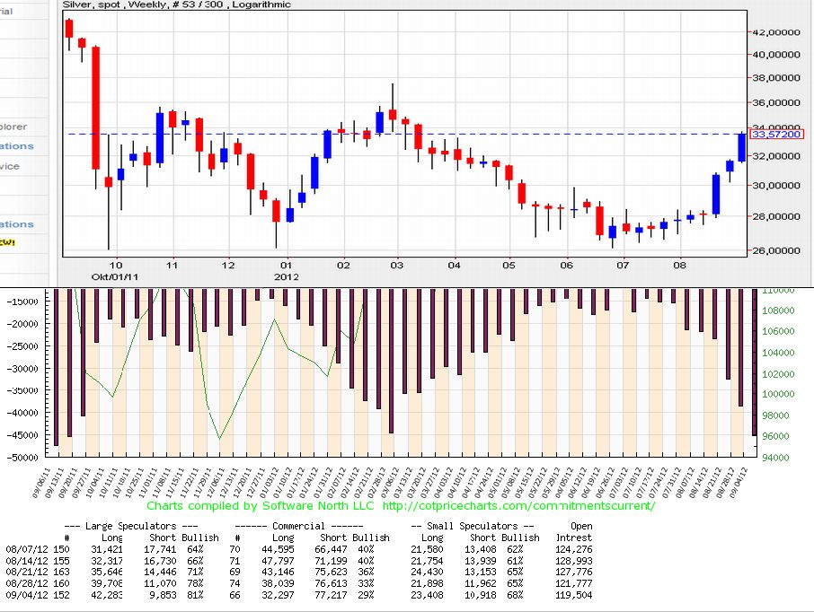Click the 100000 label on the lower right axis
This screenshot has width=814, height=612.
pos(778,394)
